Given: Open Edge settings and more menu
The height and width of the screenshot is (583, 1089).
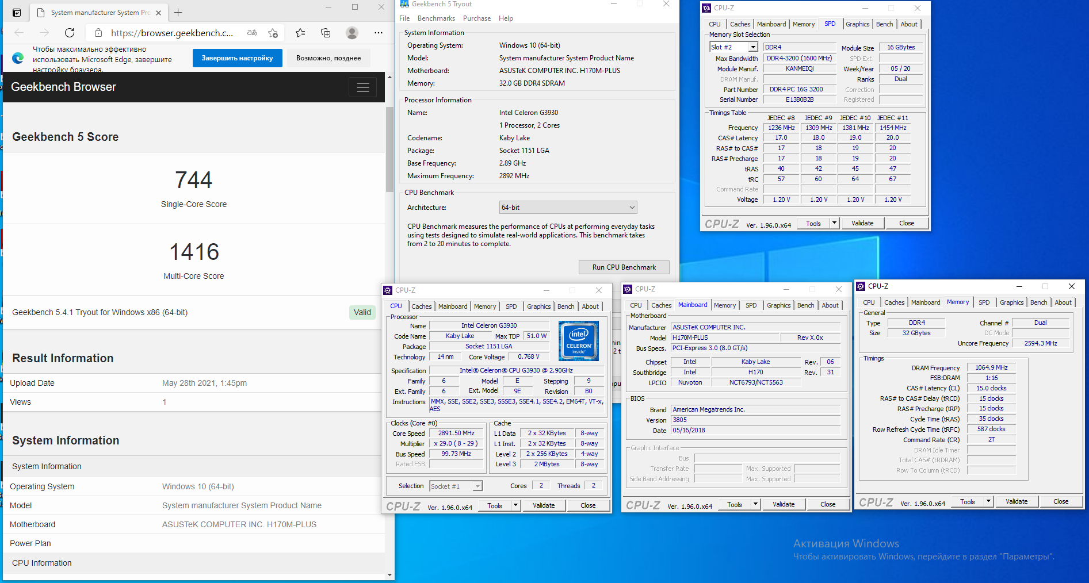Looking at the screenshot, I should click(378, 33).
